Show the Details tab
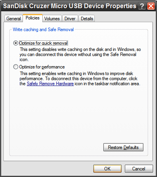The width and height of the screenshot is (157, 177). 87,19
